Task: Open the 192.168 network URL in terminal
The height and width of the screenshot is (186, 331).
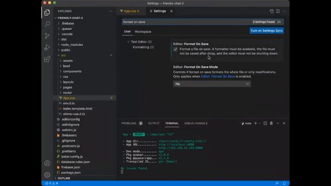Action: 180,148
